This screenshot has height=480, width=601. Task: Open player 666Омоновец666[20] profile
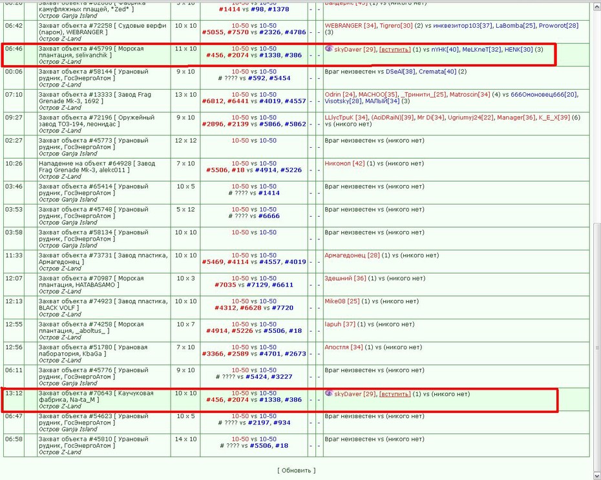click(x=544, y=95)
